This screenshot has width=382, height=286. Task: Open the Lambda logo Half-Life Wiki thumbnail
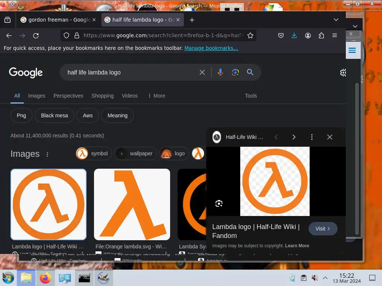pos(48,204)
